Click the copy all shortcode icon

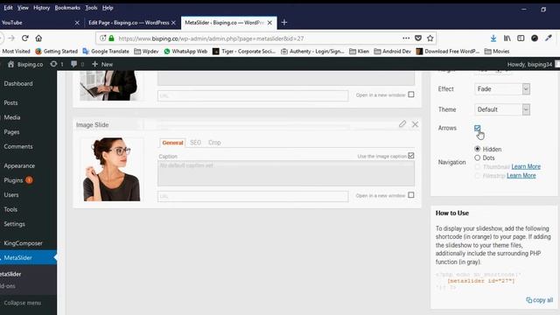[528, 300]
